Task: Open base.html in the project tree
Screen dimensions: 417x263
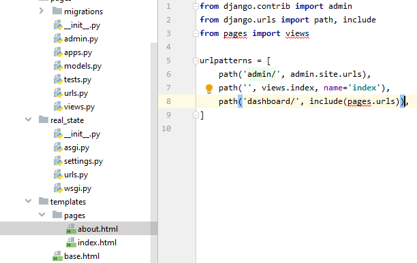Action: 82,256
